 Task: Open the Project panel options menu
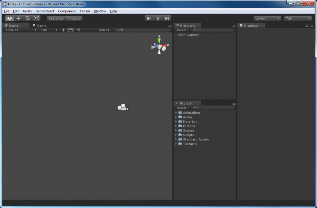point(233,104)
